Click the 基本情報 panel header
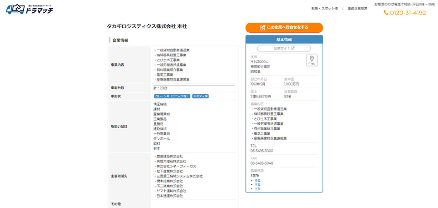The height and width of the screenshot is (208, 438). coord(284,40)
